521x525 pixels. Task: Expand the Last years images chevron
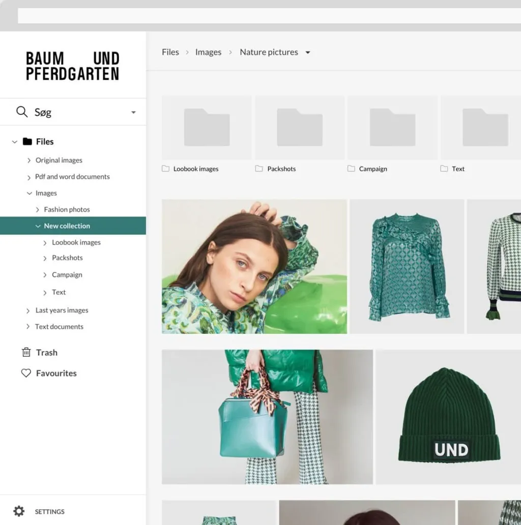pos(28,311)
